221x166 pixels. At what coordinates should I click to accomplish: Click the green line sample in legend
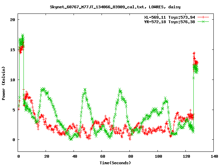tap(203, 21)
